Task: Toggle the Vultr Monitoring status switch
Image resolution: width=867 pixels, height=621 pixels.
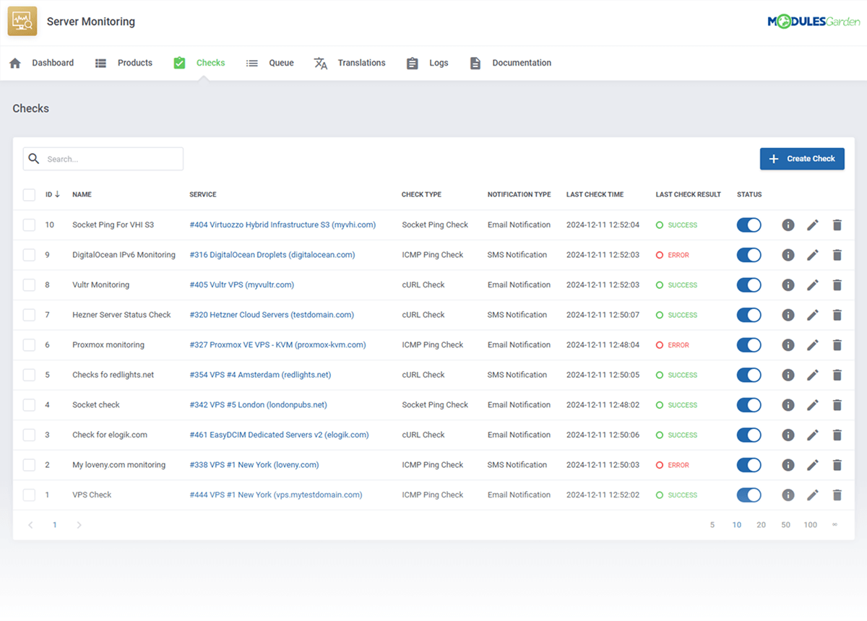Action: point(749,285)
